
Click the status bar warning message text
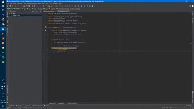[x=30, y=108]
